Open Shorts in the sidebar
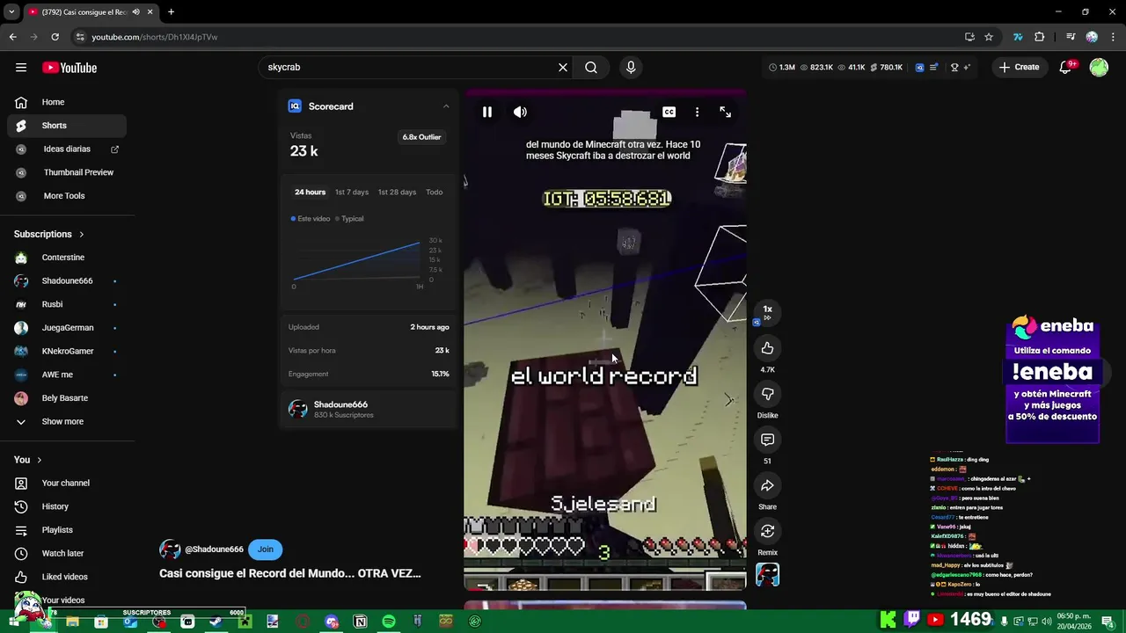This screenshot has height=633, width=1126. point(67,126)
